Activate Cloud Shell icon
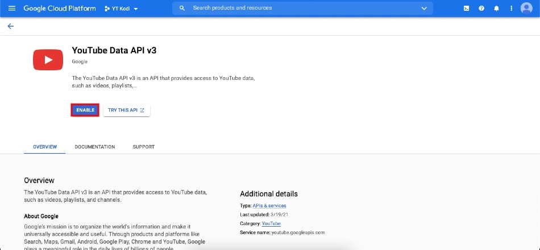This screenshot has width=540, height=250. (466, 9)
